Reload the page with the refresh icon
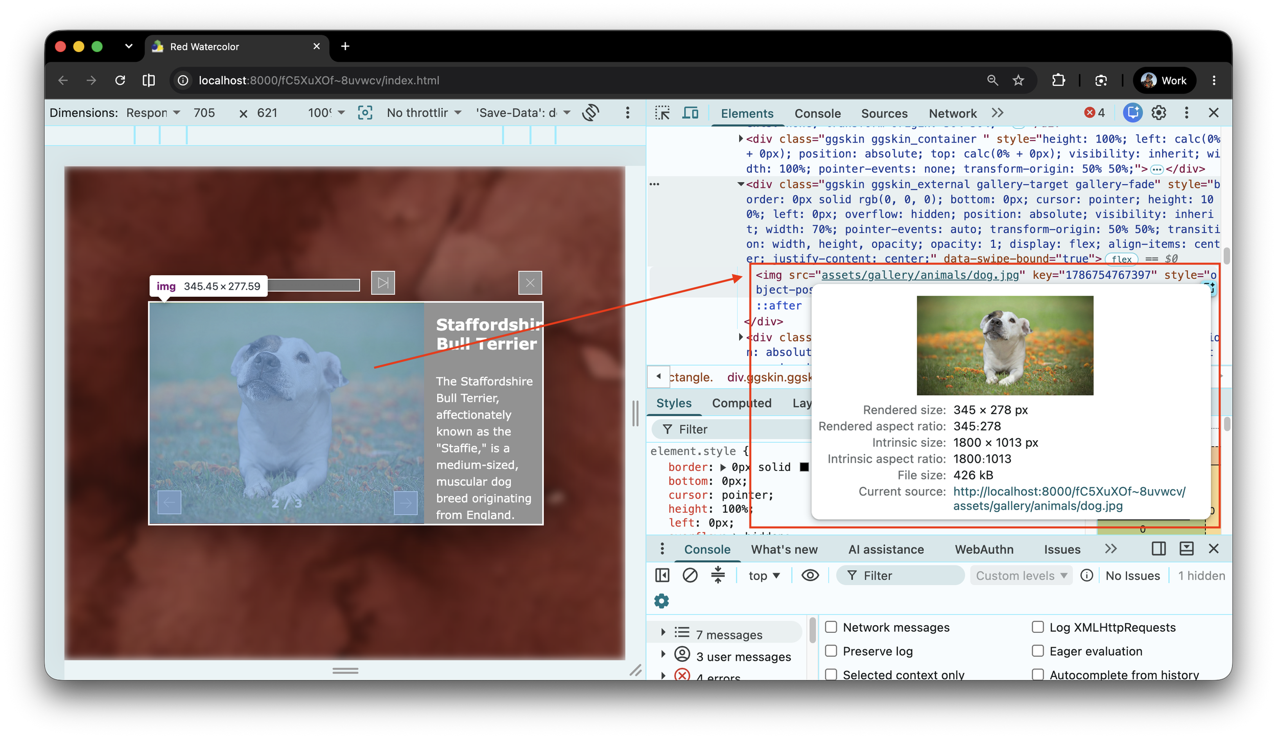 click(x=120, y=80)
